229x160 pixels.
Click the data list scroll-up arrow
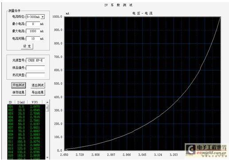point(47,102)
